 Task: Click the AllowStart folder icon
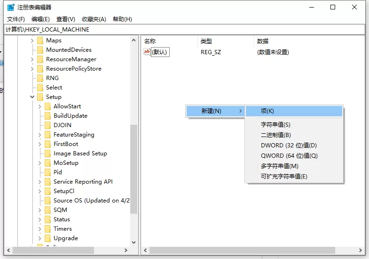[x=48, y=106]
